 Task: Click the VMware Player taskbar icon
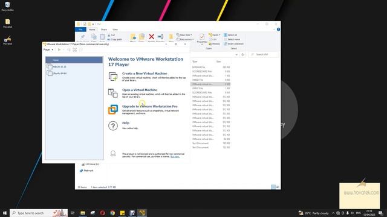coord(142,213)
